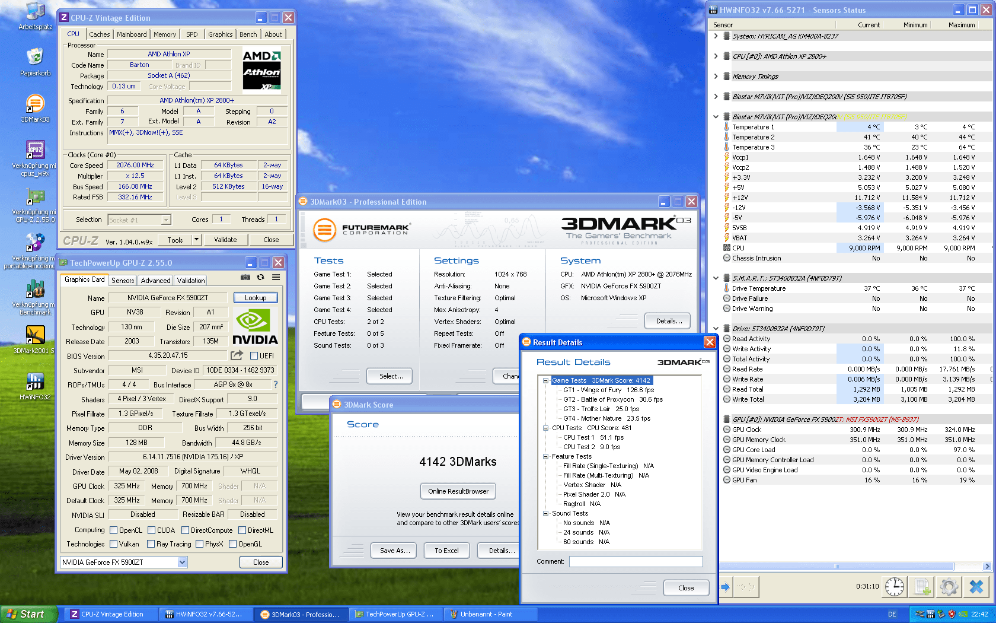Click Online ResultBrowser button

[x=458, y=491]
